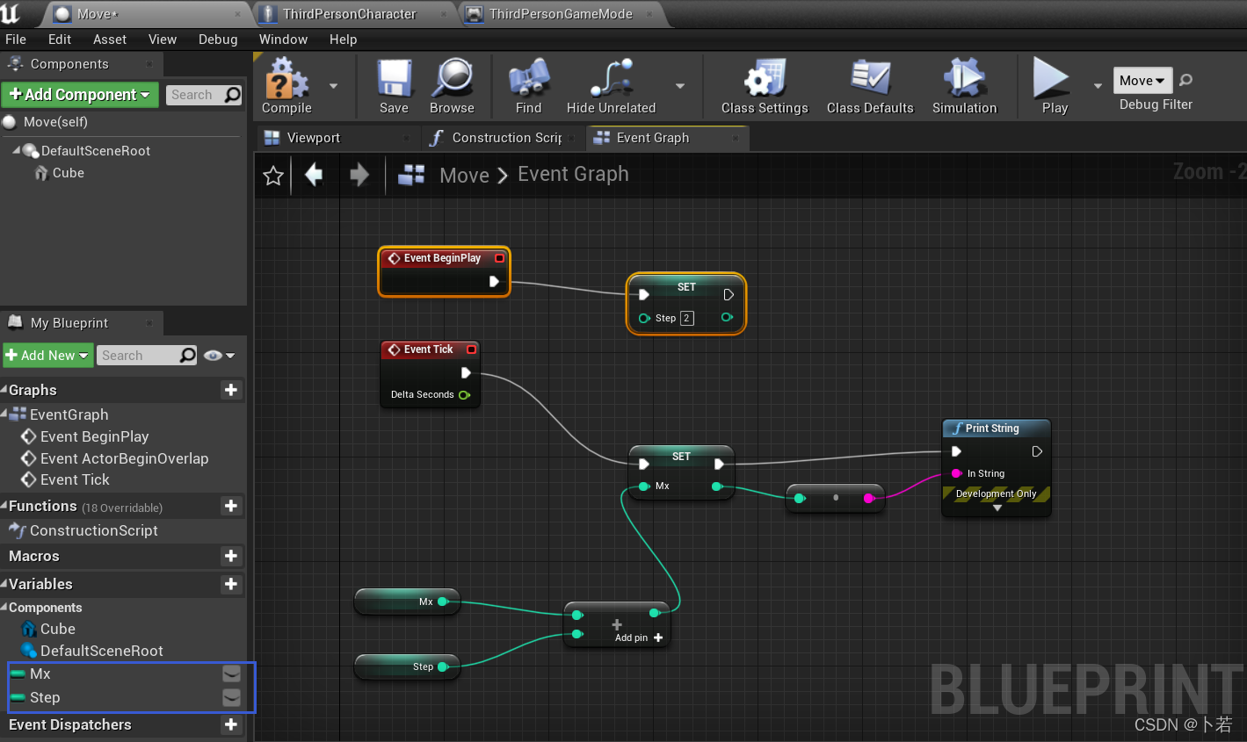The width and height of the screenshot is (1247, 742).
Task: Open the View menu
Action: pyautogui.click(x=163, y=40)
